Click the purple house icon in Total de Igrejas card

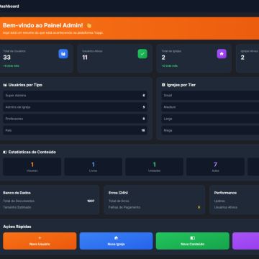[222, 54]
